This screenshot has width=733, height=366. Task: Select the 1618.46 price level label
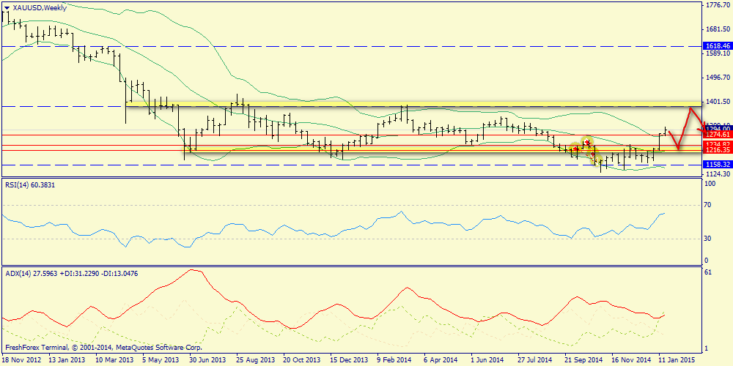[x=717, y=46]
